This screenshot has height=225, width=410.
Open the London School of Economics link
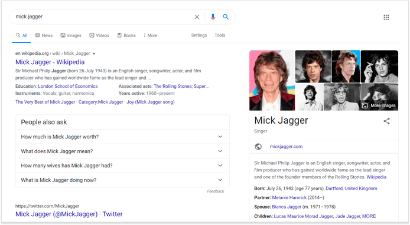(x=68, y=87)
